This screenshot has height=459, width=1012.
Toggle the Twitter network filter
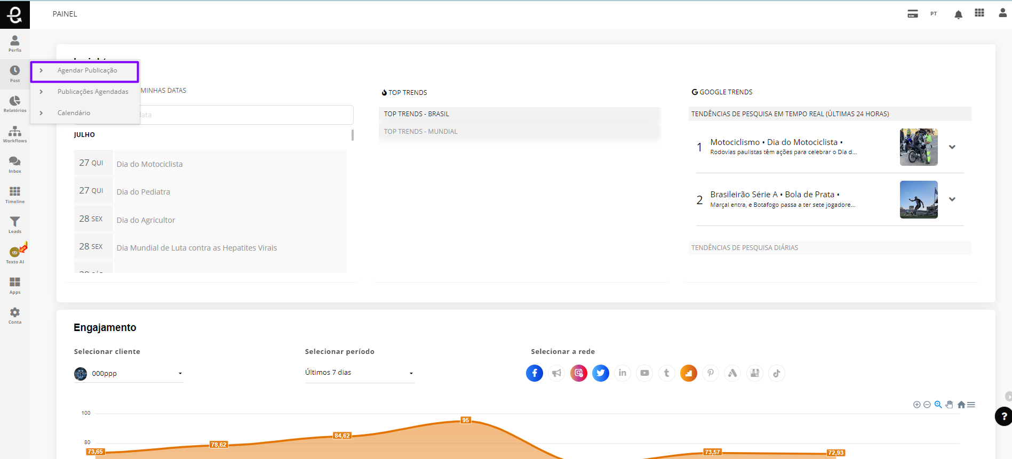point(601,373)
